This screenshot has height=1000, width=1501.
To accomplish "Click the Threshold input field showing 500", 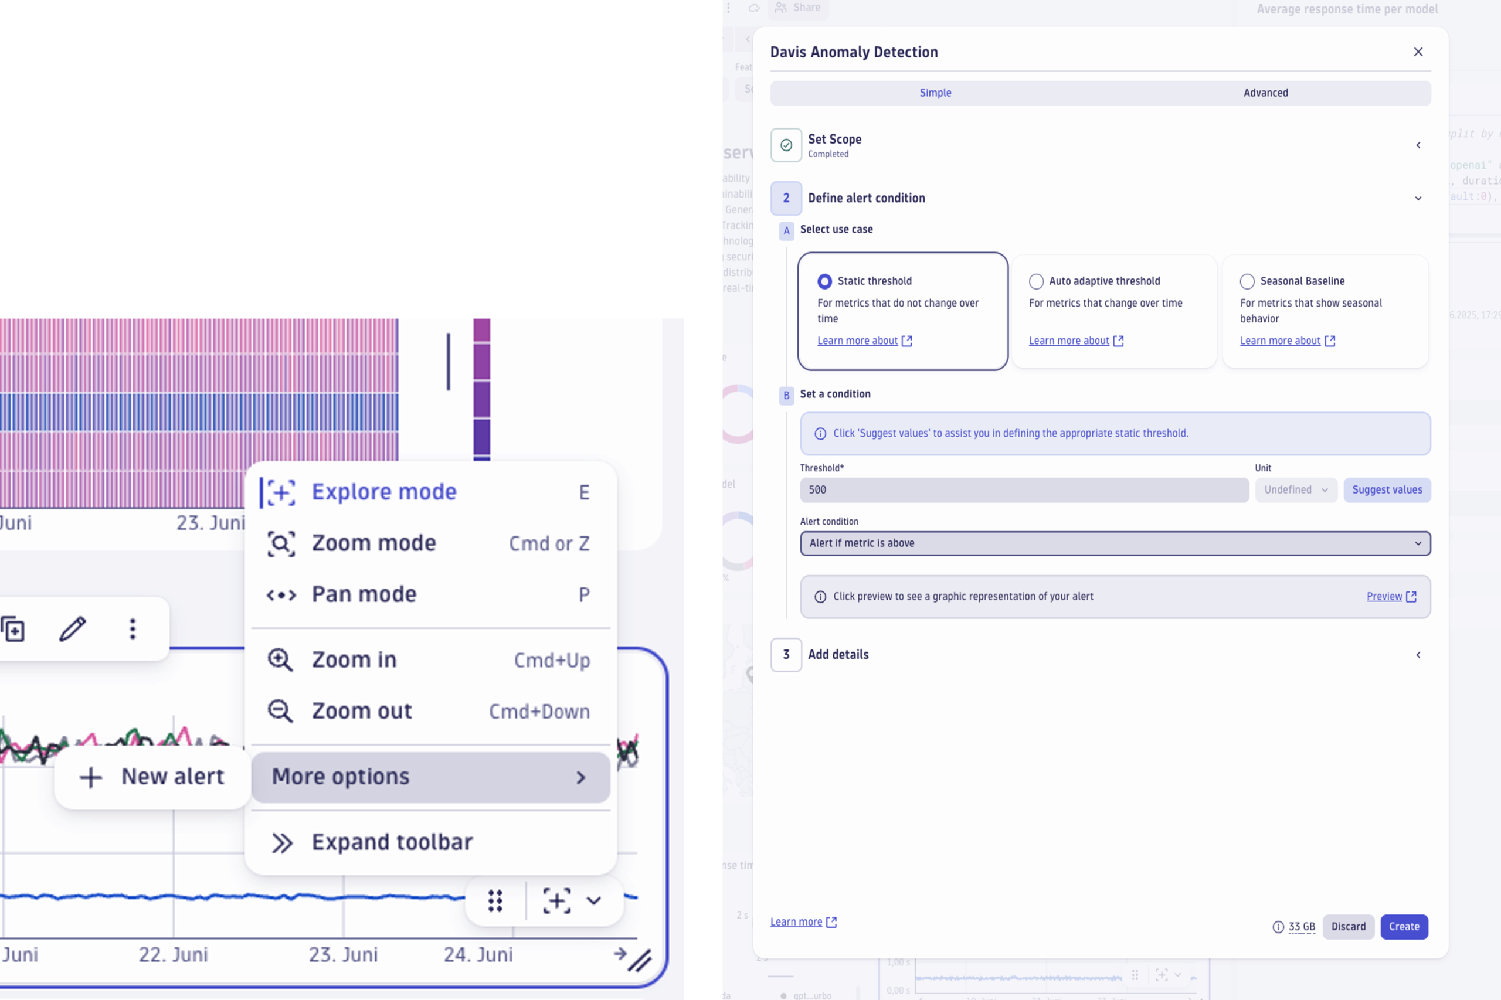I will 1023,490.
